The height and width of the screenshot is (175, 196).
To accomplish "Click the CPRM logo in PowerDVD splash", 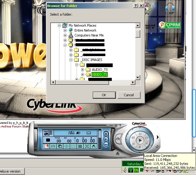I will point(170,25).
